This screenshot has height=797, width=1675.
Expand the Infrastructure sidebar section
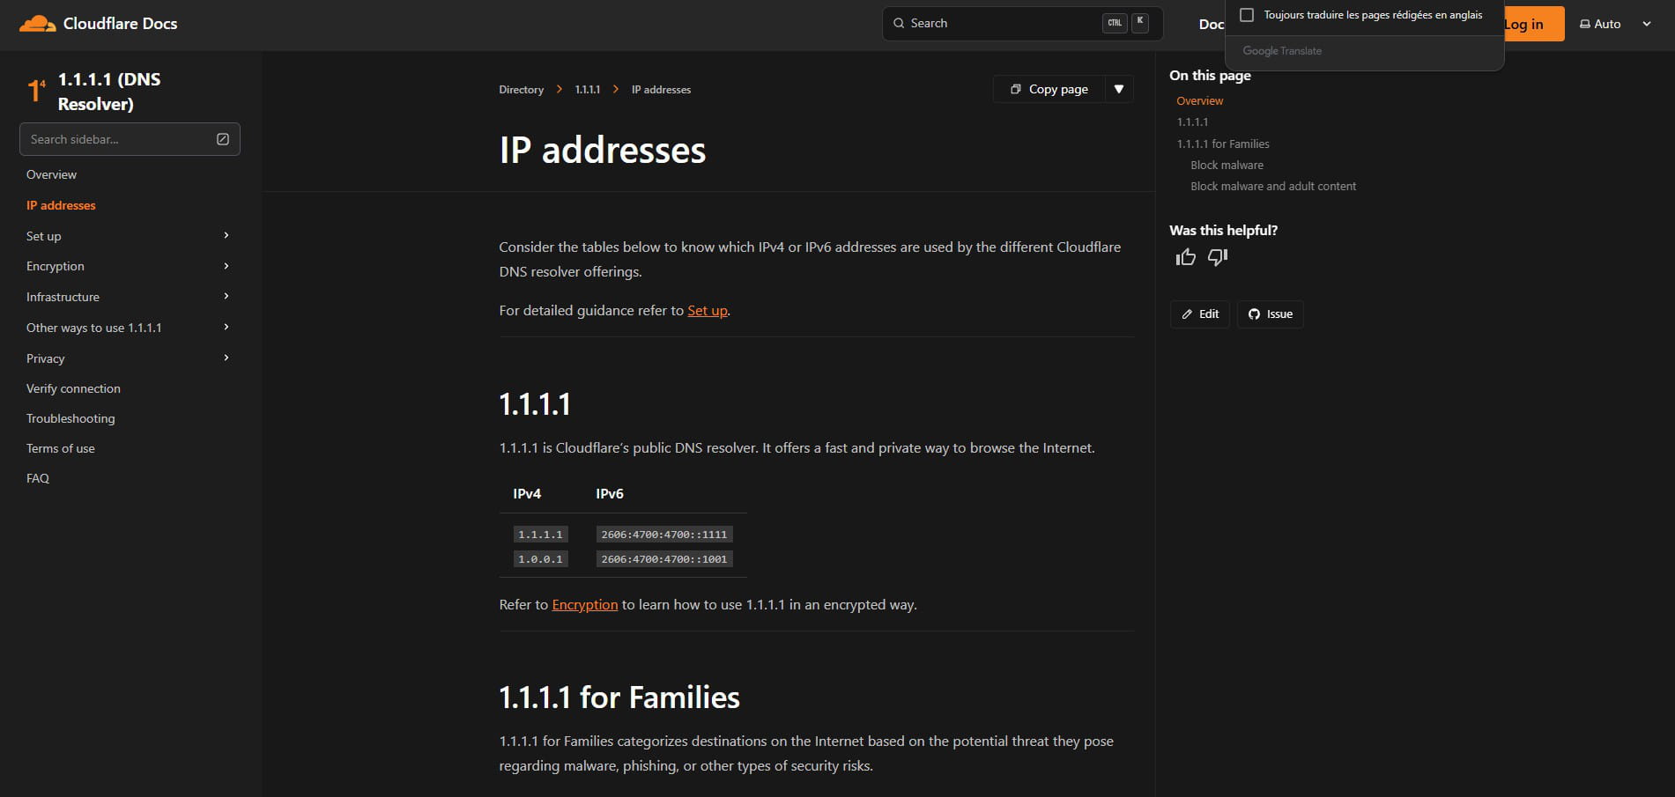pyautogui.click(x=226, y=297)
